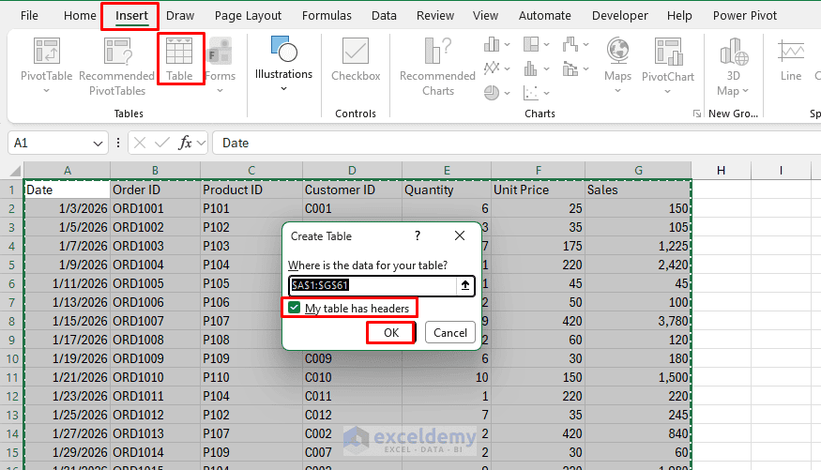Click the PivotChart icon

click(668, 52)
